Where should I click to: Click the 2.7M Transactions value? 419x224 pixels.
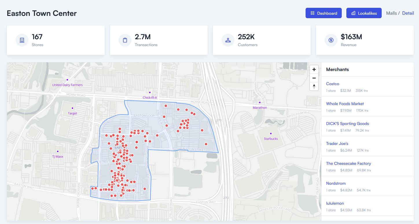pos(143,37)
